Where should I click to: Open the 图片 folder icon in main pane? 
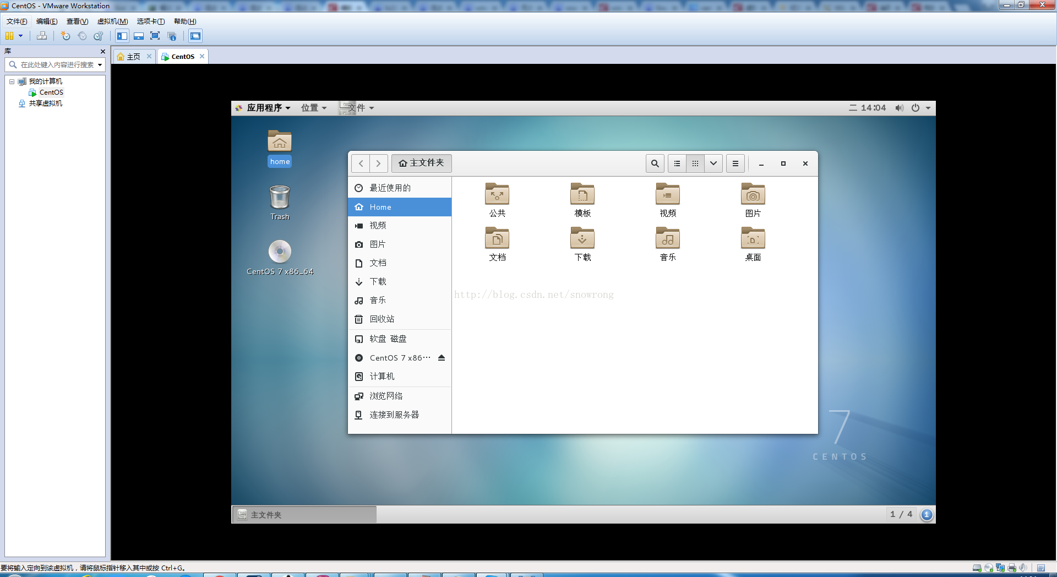click(753, 200)
